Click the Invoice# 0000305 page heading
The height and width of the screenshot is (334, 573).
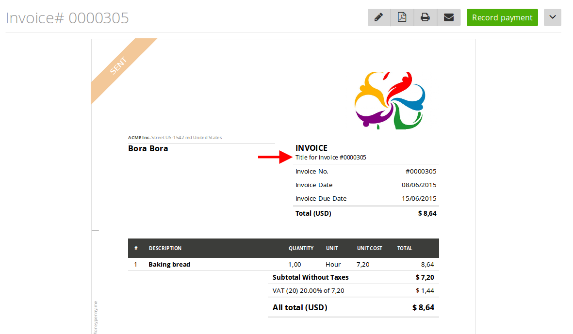coord(67,18)
